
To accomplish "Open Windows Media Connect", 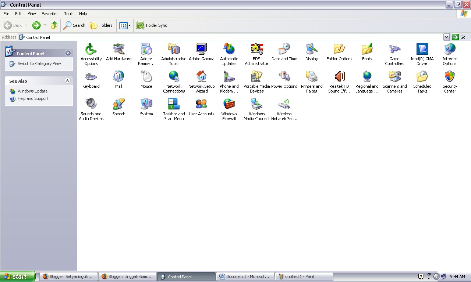I will point(256,109).
